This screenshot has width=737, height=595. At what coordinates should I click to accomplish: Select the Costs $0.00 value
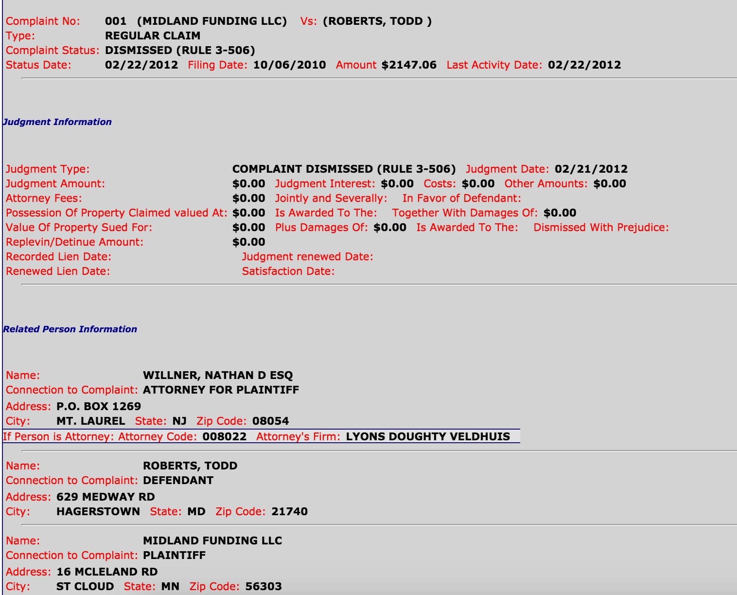pyautogui.click(x=478, y=184)
